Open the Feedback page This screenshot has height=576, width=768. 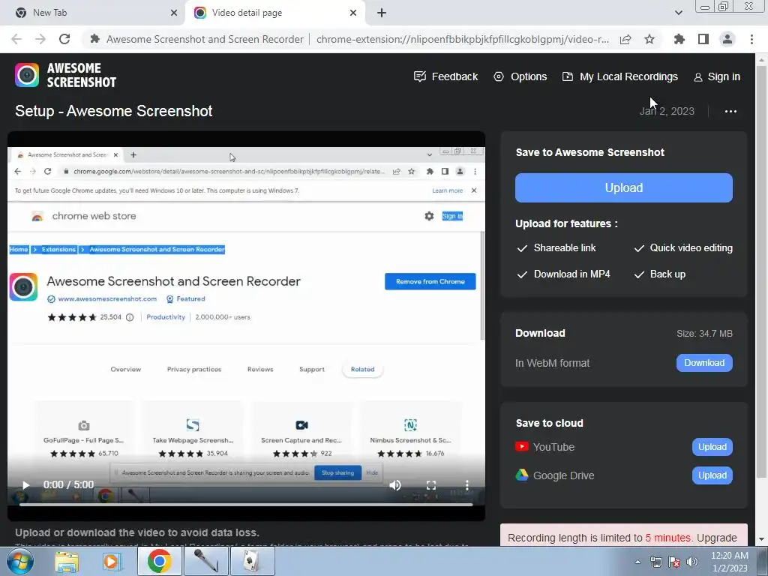445,76
